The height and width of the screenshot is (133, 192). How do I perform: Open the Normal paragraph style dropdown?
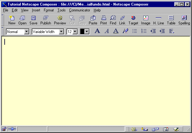(26, 31)
